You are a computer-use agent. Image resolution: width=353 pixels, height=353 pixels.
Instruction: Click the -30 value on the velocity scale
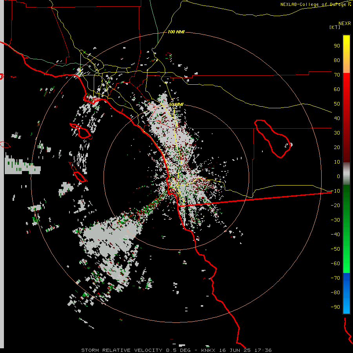(x=335, y=220)
